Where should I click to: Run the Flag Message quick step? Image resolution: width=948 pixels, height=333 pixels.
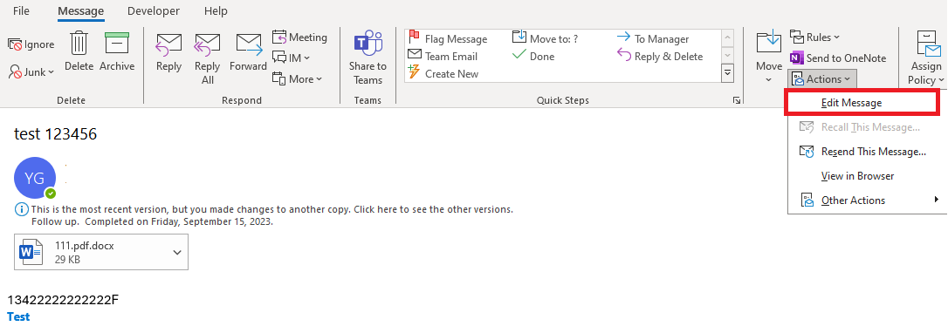[448, 39]
